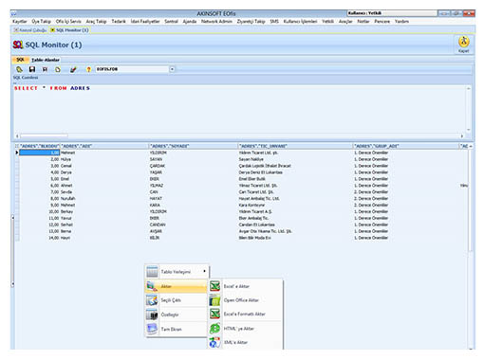Open the Ziyaretçi Takip menu
This screenshot has width=484, height=360.
[251, 22]
